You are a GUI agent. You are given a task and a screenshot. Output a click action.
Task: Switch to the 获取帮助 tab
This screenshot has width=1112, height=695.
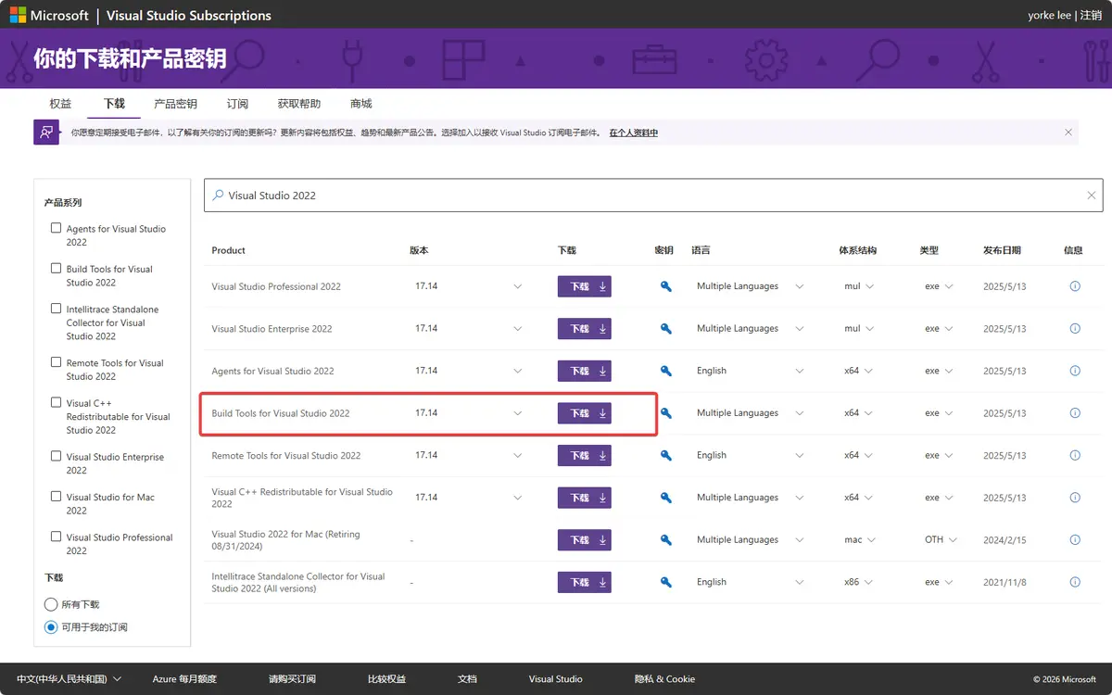point(299,104)
